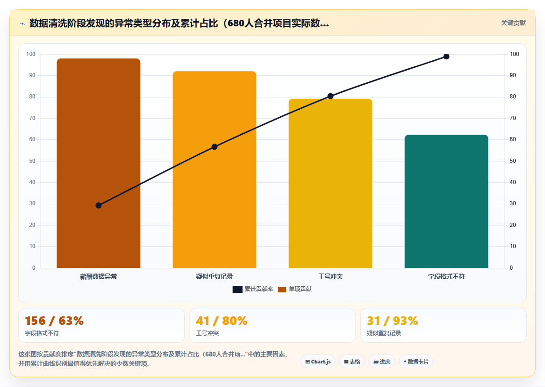Click the 累计贡献率 legend label
Screen dimensions: 545x387
coord(259,289)
